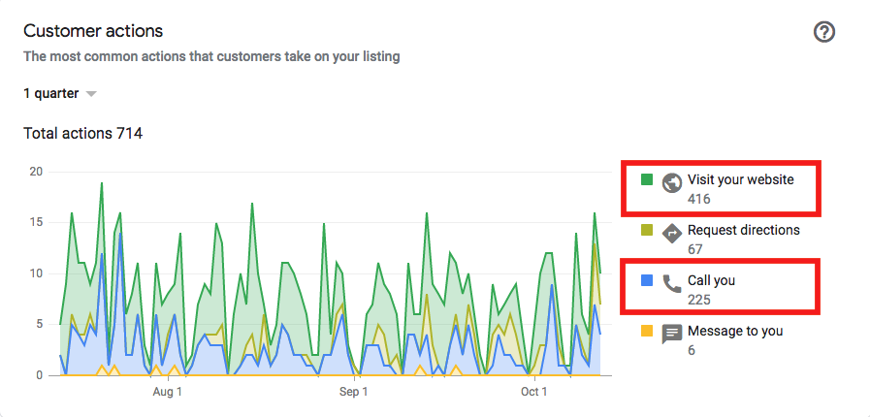Select the yellow Message to you swatch
Screen dimensions: 870x417
646,331
